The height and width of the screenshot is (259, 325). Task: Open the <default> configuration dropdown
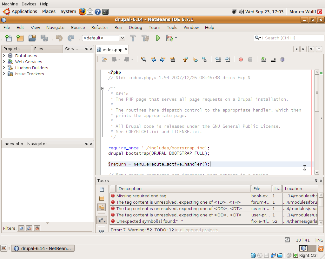pyautogui.click(x=122, y=38)
